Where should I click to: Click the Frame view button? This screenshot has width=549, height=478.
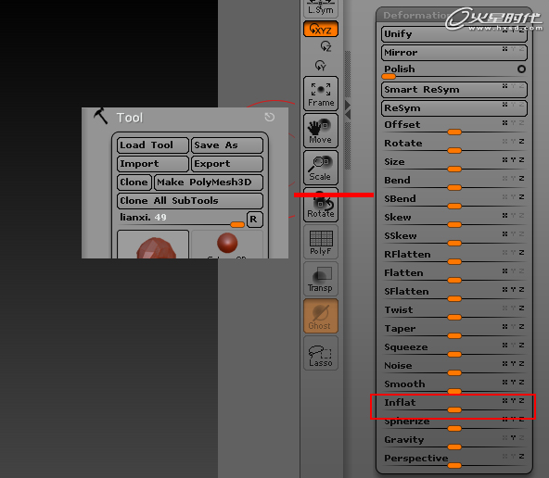point(320,94)
